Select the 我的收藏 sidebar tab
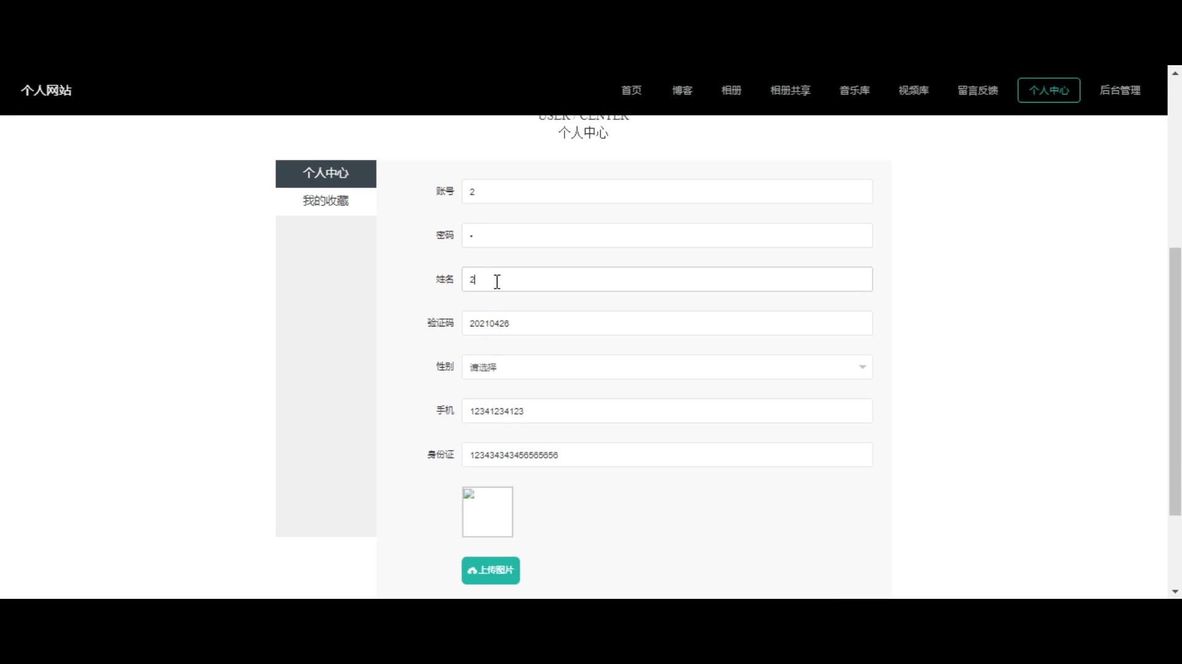Screen dimensions: 1182x664 [x=326, y=201]
